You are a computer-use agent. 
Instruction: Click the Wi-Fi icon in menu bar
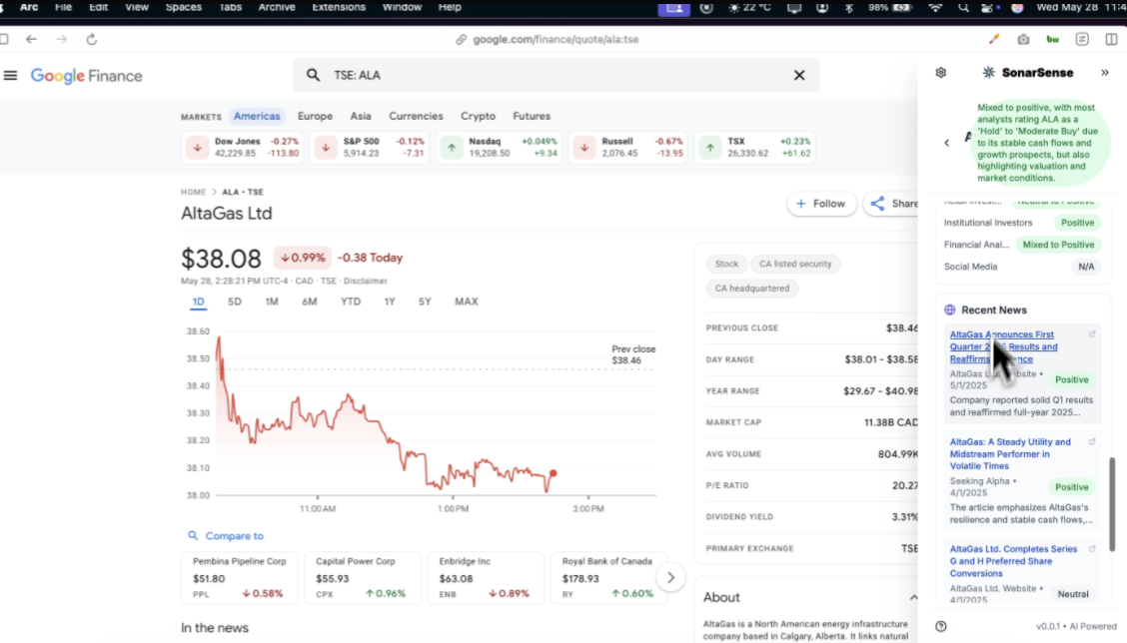935,8
